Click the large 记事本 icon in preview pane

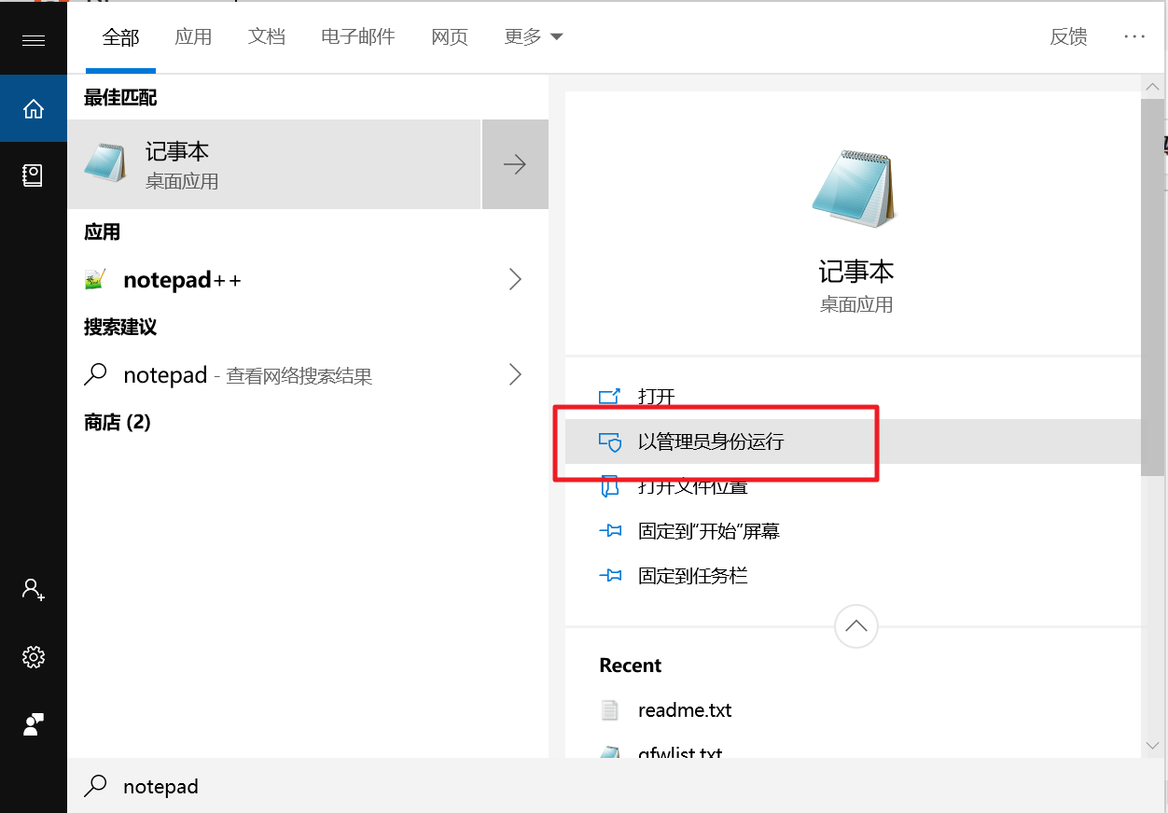click(854, 189)
